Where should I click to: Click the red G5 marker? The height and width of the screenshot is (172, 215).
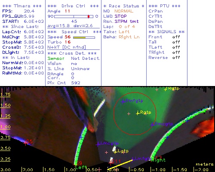coord(26,143)
